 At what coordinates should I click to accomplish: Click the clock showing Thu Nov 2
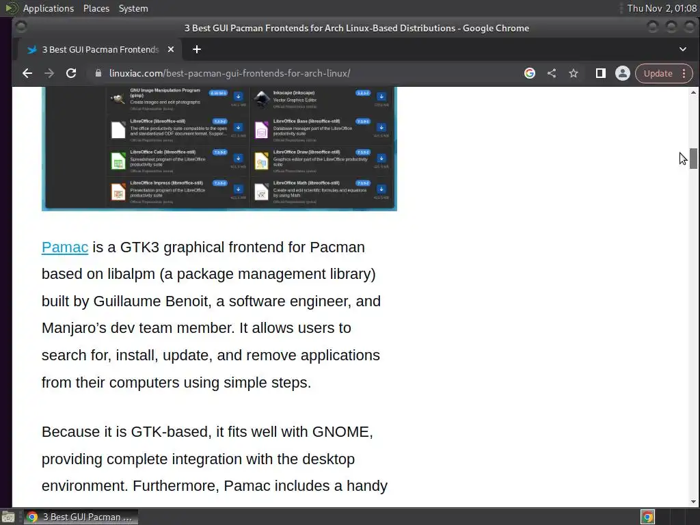[x=662, y=8]
